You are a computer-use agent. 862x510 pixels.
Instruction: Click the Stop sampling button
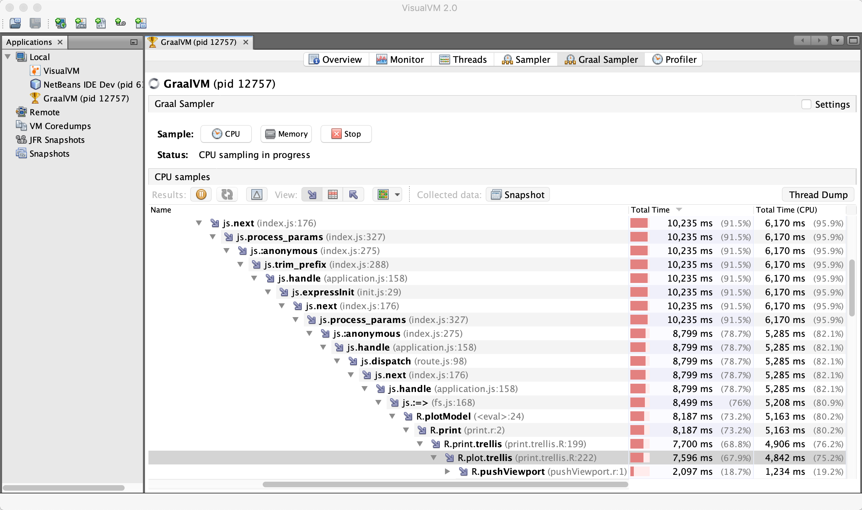[x=347, y=134]
